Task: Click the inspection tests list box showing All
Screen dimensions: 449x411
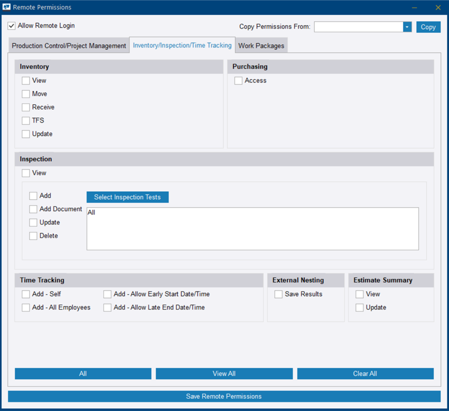Action: tap(252, 228)
